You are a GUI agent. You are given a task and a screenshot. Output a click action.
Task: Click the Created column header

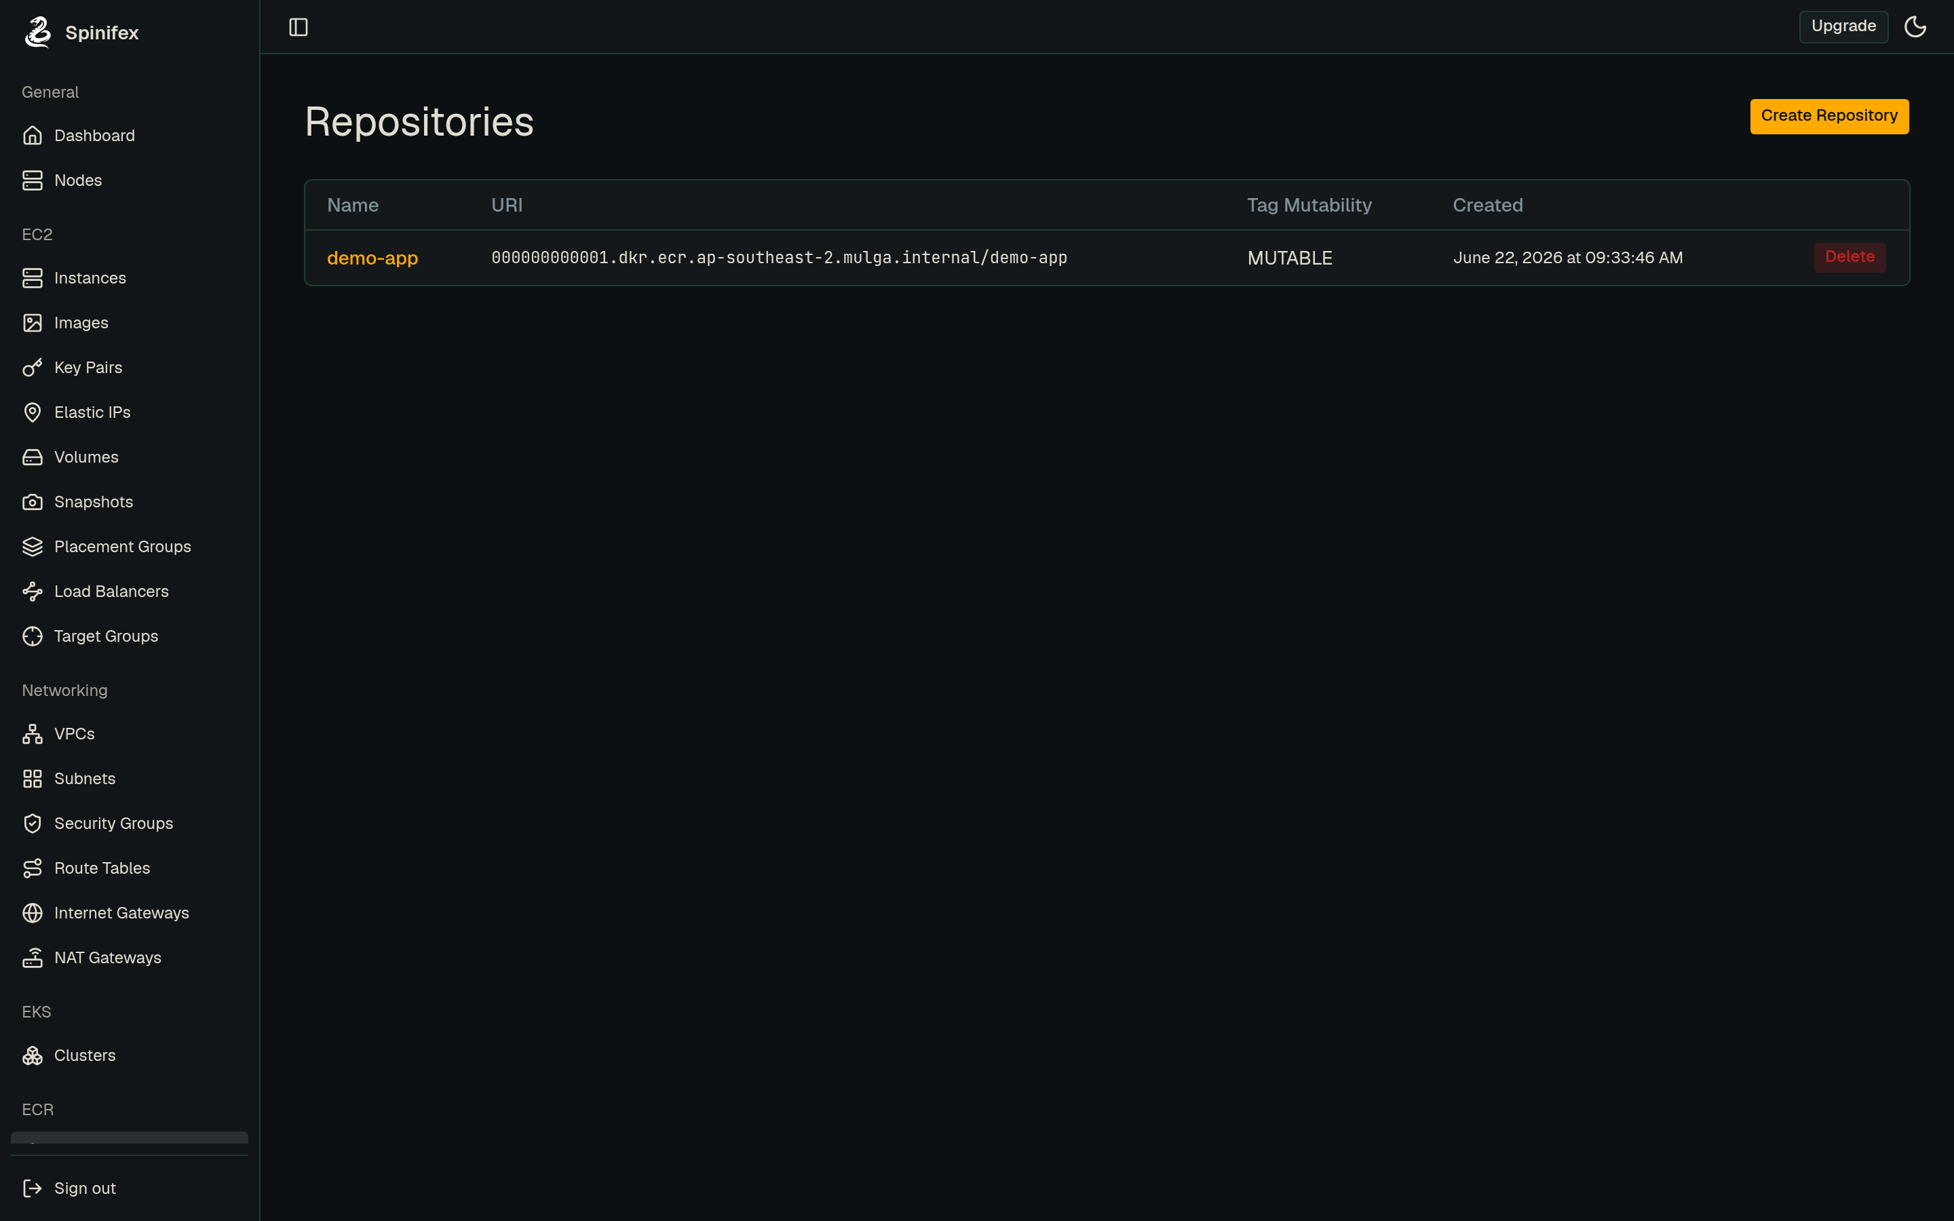pyautogui.click(x=1487, y=205)
